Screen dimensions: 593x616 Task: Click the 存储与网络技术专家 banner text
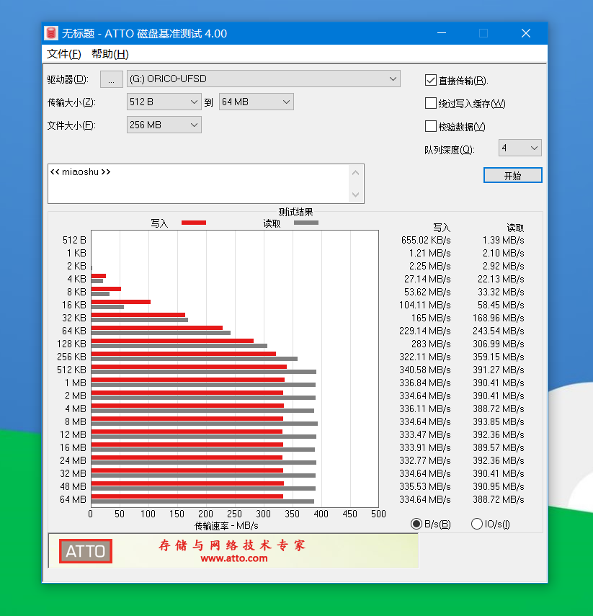(232, 545)
